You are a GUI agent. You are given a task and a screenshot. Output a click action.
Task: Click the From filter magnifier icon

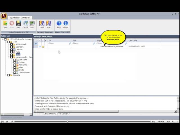[94, 44]
